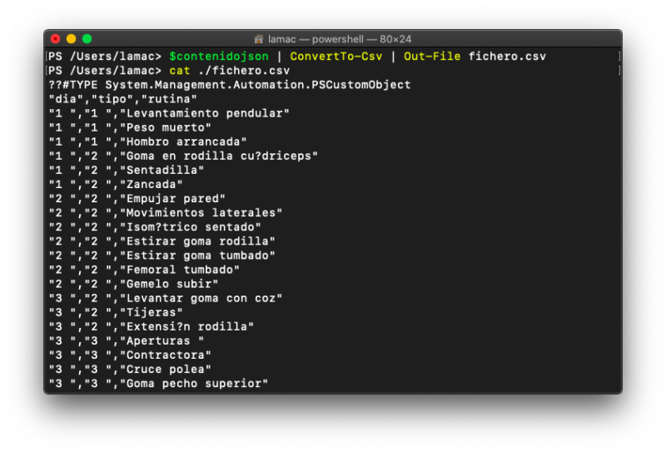Click the window title 'lamac — powershell'
Viewport: 666px width, 452px height.
[316, 39]
